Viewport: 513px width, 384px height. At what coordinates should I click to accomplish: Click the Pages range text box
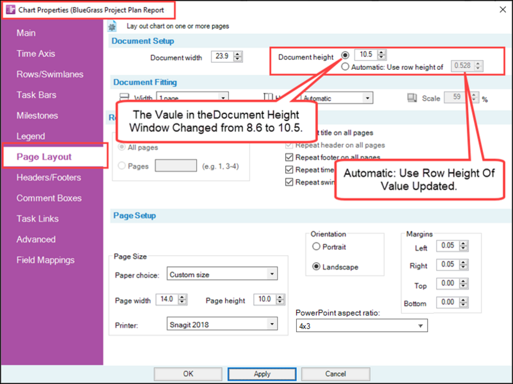coord(176,165)
